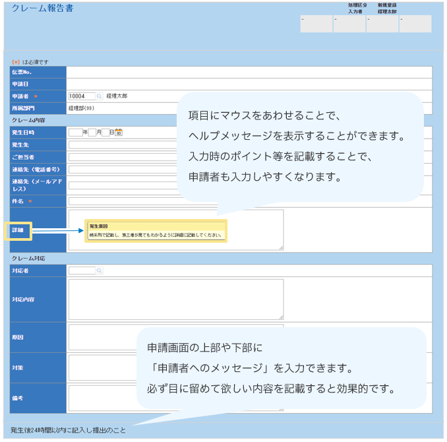Click the year box in 発生日時
This screenshot has height=442, width=447.
click(75, 133)
